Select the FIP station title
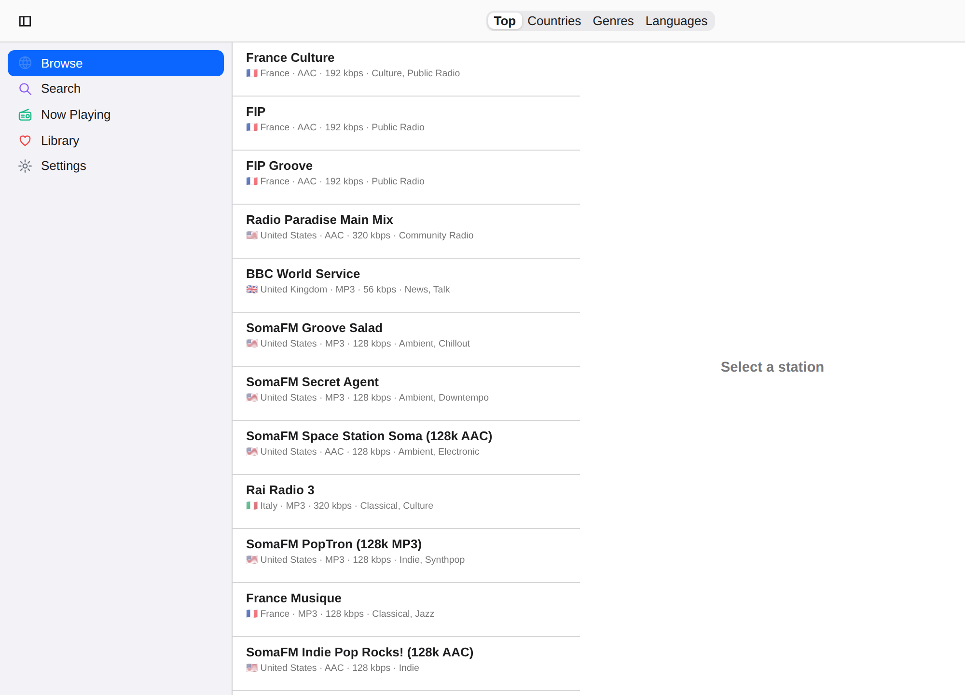The height and width of the screenshot is (695, 965). (x=256, y=111)
